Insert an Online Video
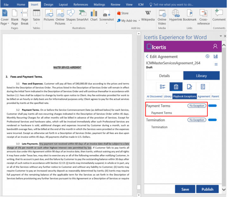 (x=162, y=17)
